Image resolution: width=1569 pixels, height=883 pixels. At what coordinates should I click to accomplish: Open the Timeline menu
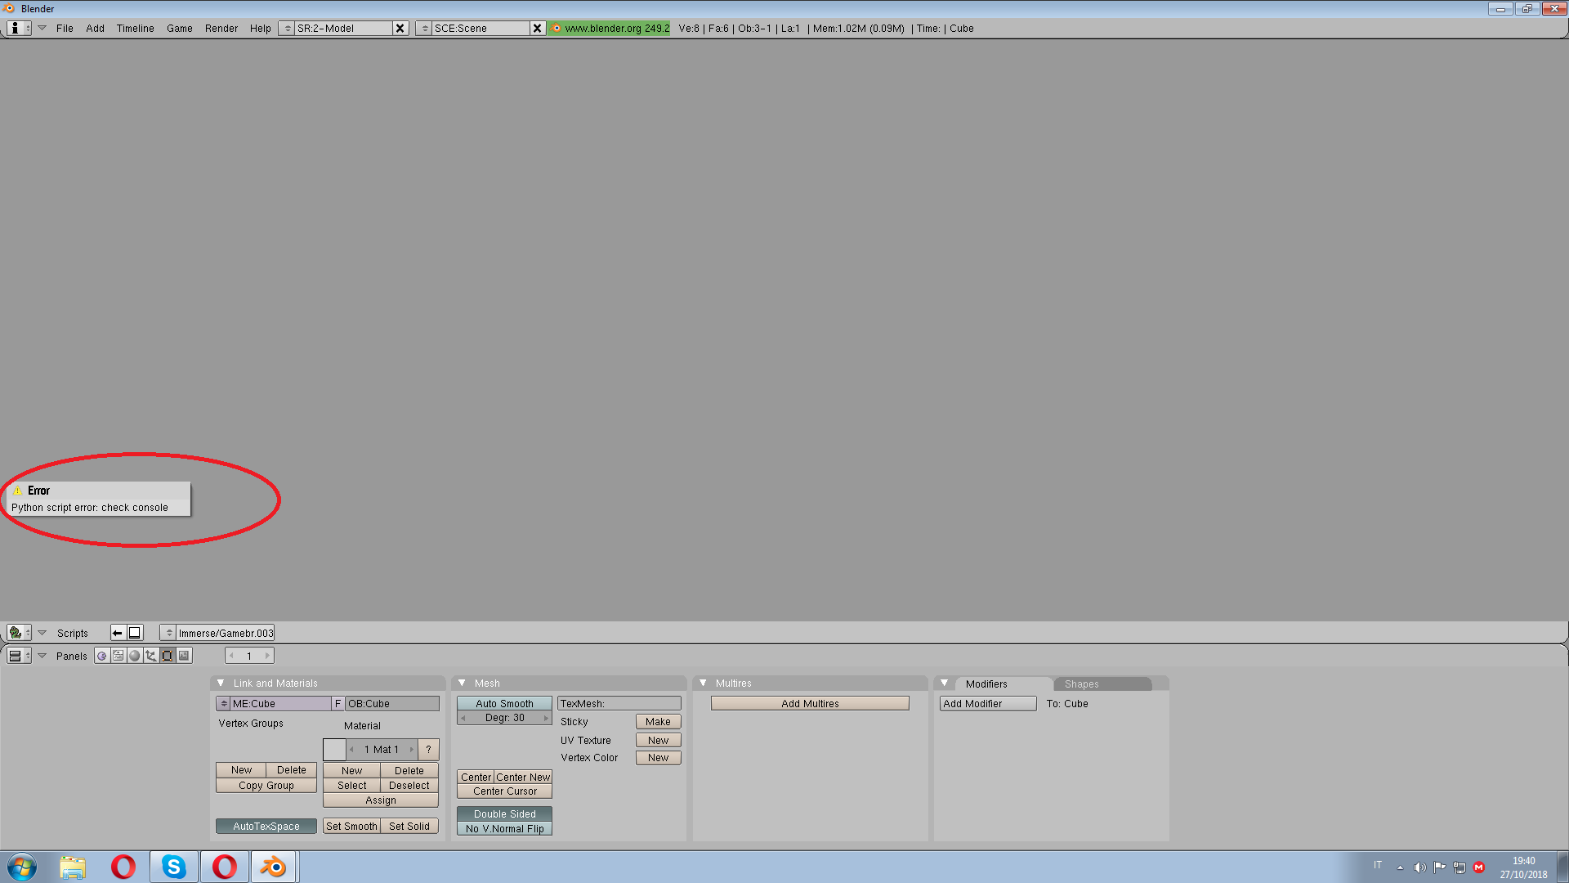pyautogui.click(x=135, y=28)
